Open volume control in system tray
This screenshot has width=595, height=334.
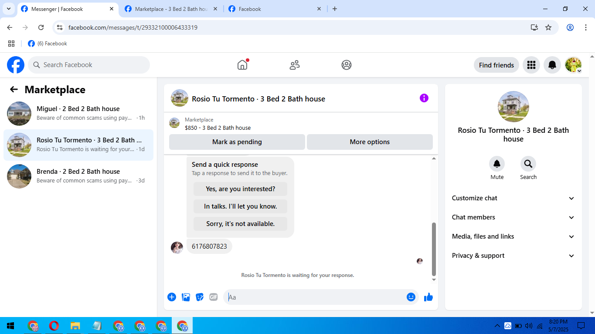(x=529, y=326)
